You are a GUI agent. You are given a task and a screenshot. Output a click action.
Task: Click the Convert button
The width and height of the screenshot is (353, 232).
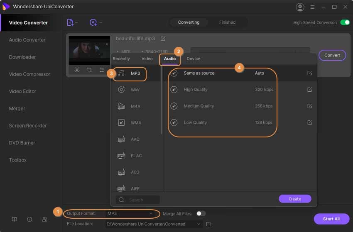tap(332, 55)
